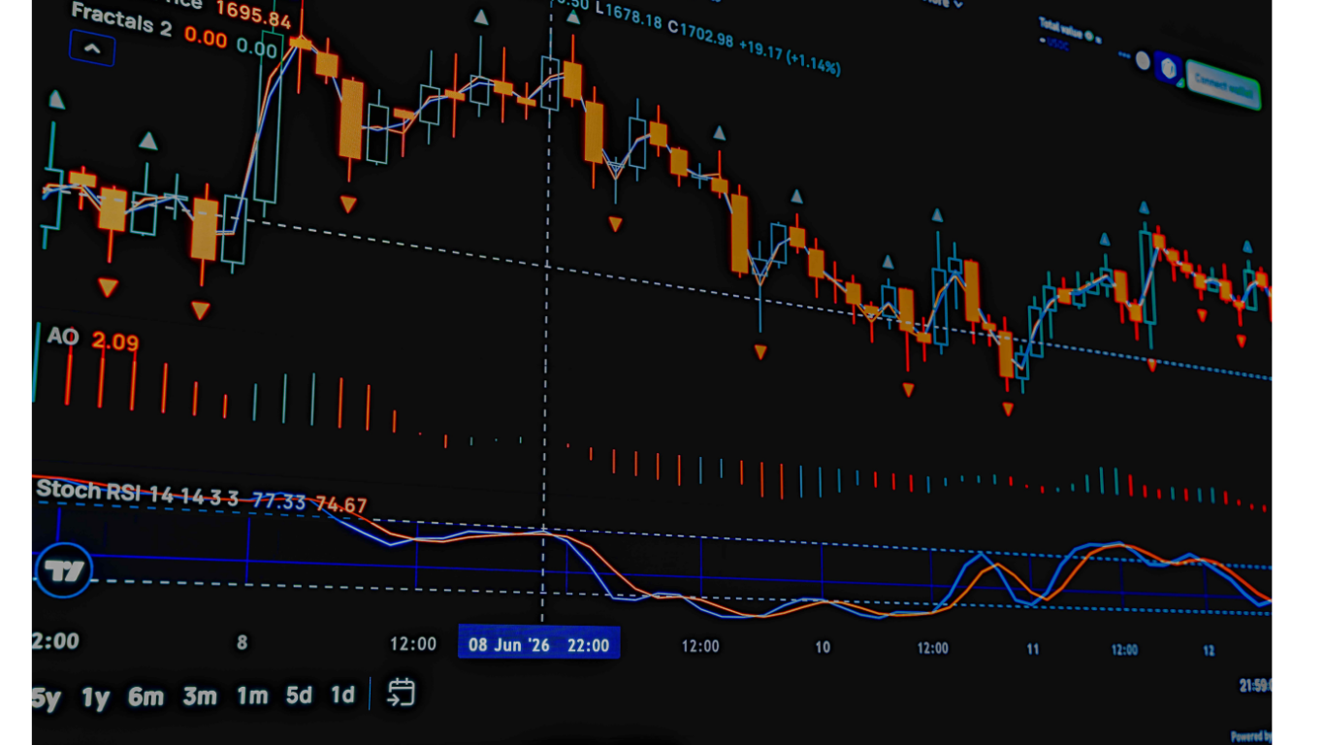
Task: Select the 5d time range
Action: tap(299, 696)
